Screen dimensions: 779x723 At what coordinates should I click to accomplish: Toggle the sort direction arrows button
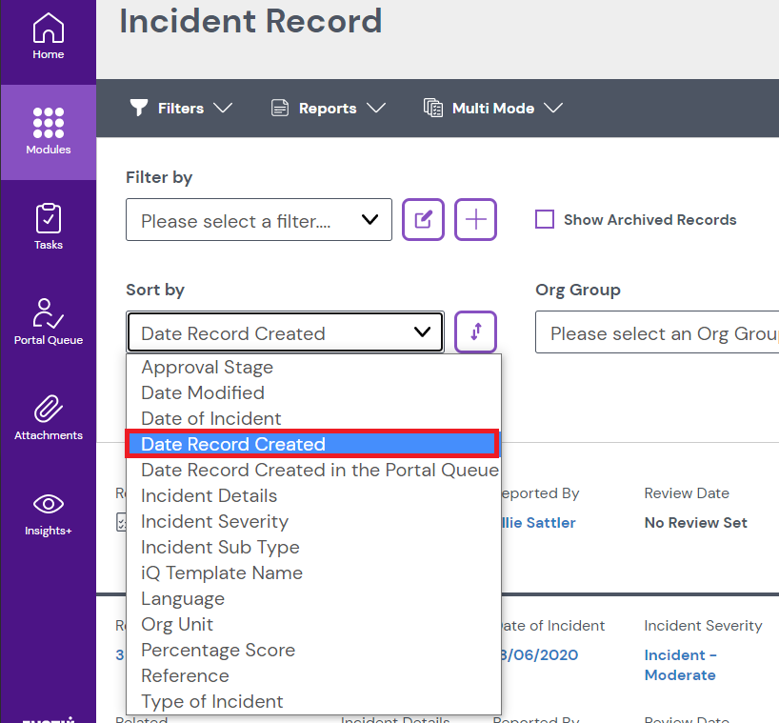click(475, 332)
